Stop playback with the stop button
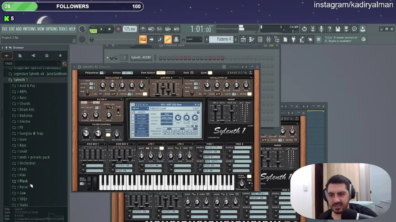The width and height of the screenshot is (396, 222). point(110,29)
